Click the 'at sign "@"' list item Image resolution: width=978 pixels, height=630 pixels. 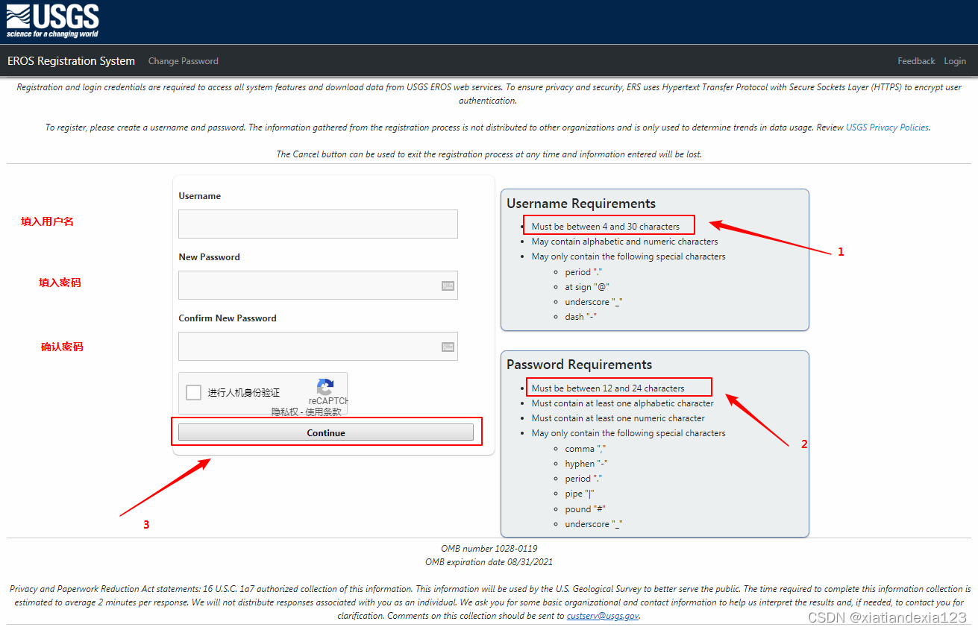588,286
